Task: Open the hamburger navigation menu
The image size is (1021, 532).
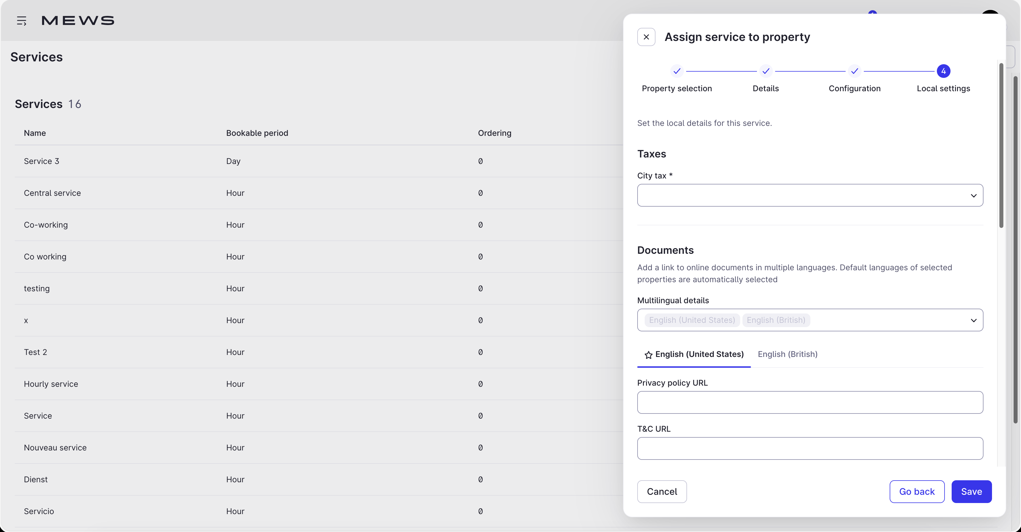Action: 22,20
